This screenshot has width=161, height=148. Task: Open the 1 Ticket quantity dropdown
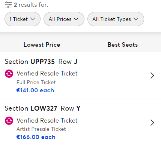[23, 19]
